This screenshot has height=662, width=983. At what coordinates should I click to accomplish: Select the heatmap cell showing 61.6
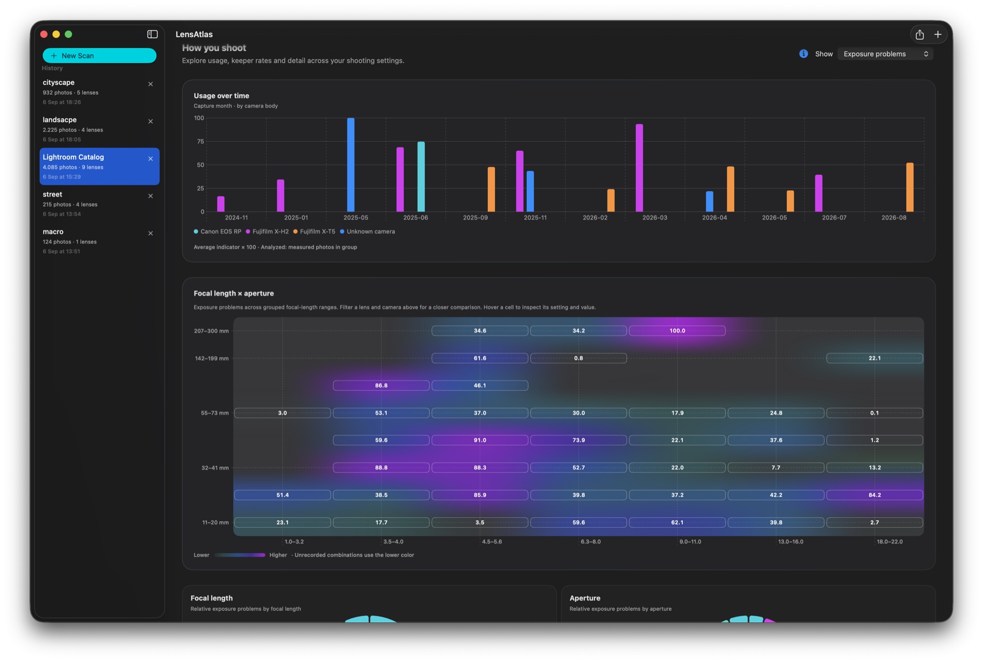pos(480,358)
